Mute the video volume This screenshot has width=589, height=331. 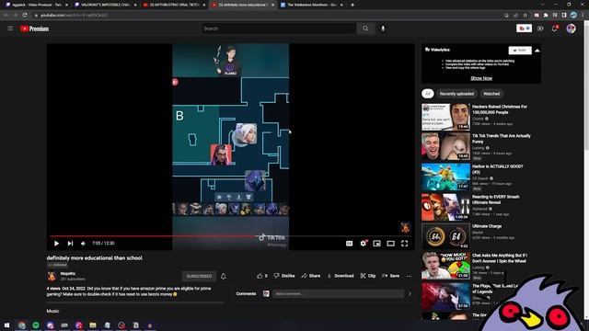coord(83,243)
